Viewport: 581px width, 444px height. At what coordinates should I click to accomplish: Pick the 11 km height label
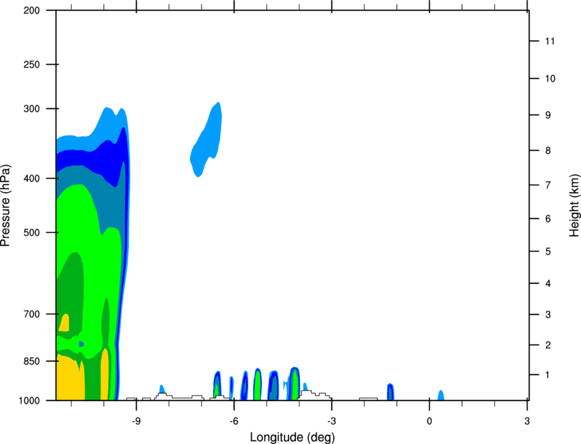click(550, 41)
